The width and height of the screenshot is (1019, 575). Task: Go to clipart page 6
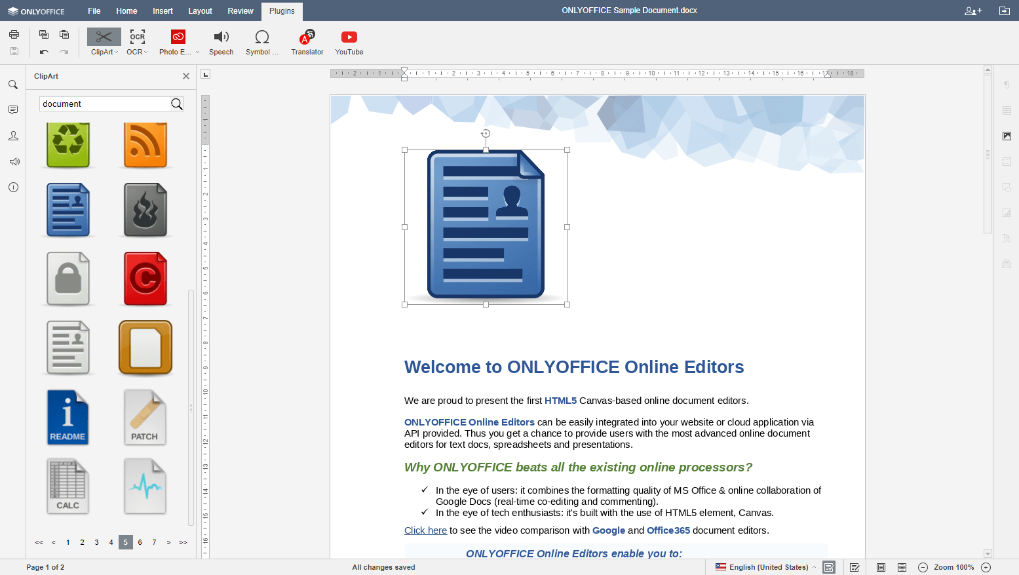coord(140,542)
